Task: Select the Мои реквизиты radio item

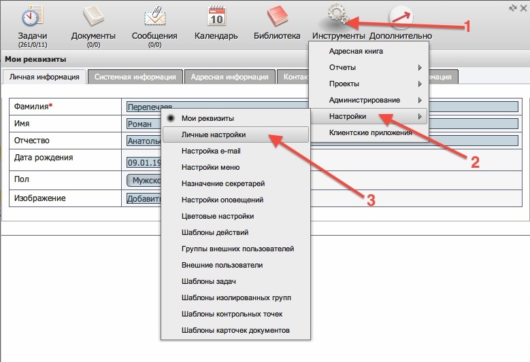Action: tap(208, 119)
